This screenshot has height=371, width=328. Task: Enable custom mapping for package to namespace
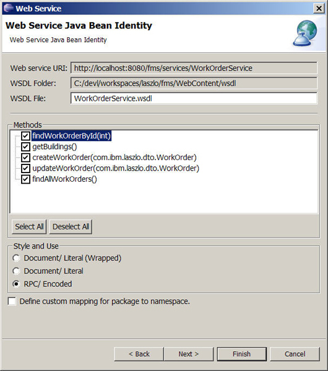coord(12,302)
